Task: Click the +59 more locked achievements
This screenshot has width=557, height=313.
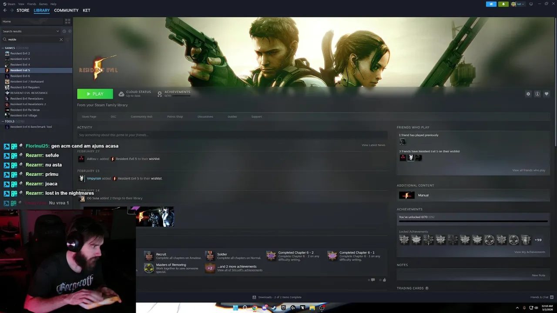Action: click(538, 240)
